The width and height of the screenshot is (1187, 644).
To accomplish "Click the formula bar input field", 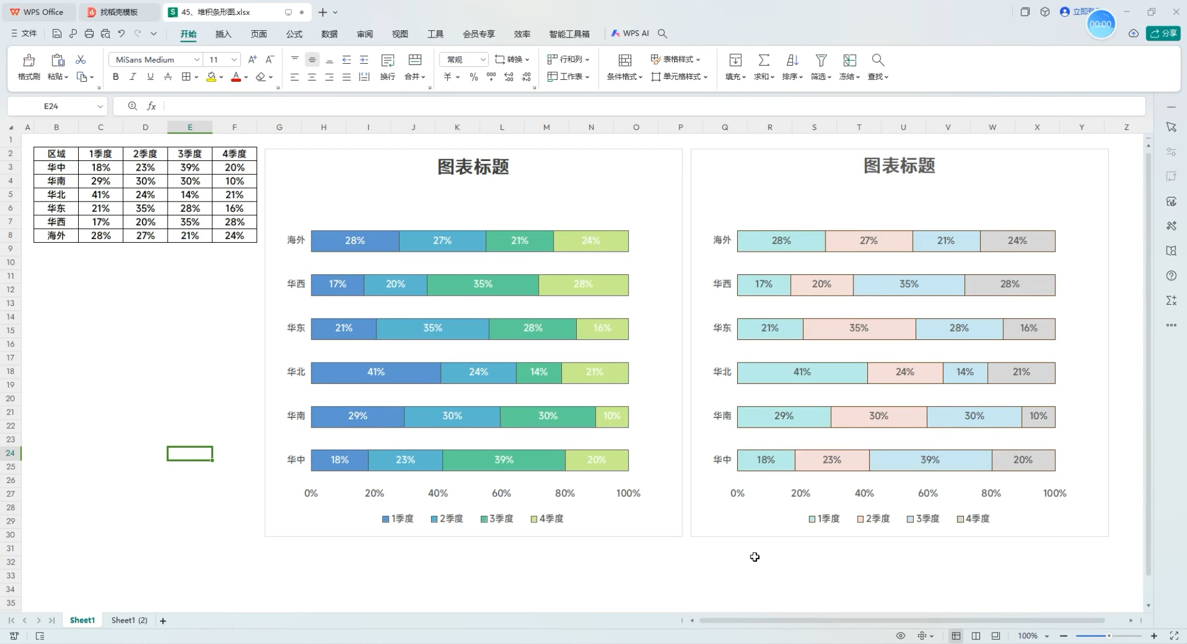I will pos(654,106).
